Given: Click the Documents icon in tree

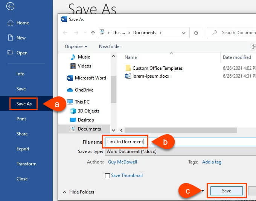Looking at the screenshot, I should click(73, 129).
